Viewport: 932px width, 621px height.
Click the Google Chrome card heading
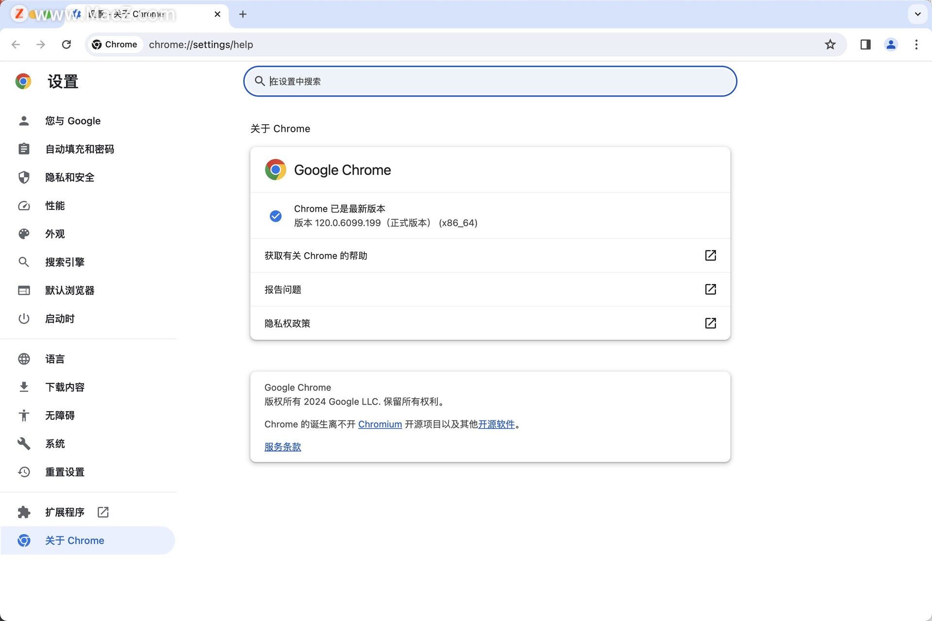[x=342, y=170]
